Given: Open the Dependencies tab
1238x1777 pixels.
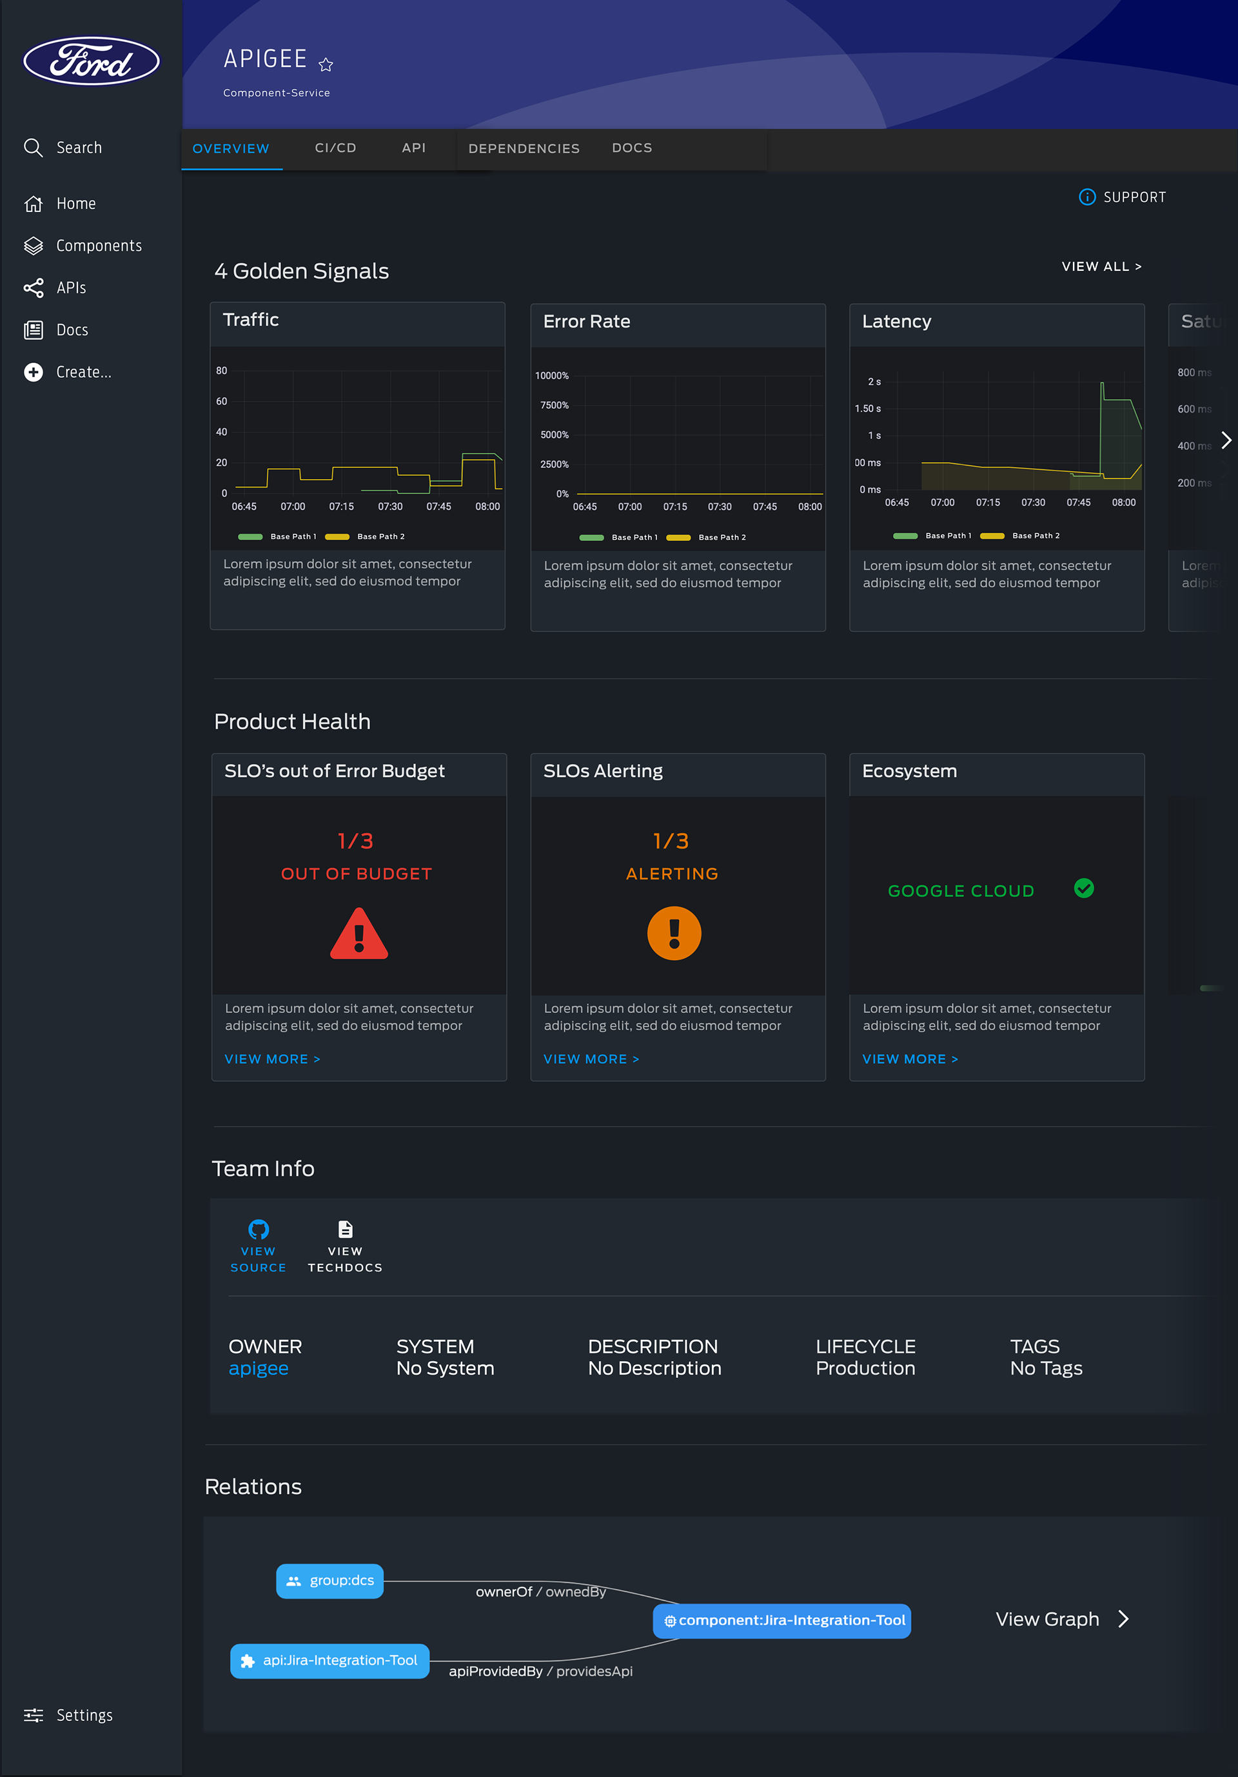Looking at the screenshot, I should tap(524, 148).
